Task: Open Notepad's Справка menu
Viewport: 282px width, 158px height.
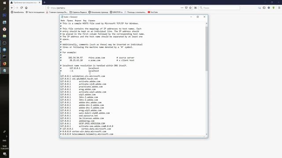Action: coord(92,21)
